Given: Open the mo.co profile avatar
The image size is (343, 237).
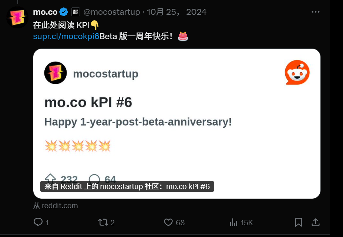Looking at the screenshot, I should (x=17, y=17).
